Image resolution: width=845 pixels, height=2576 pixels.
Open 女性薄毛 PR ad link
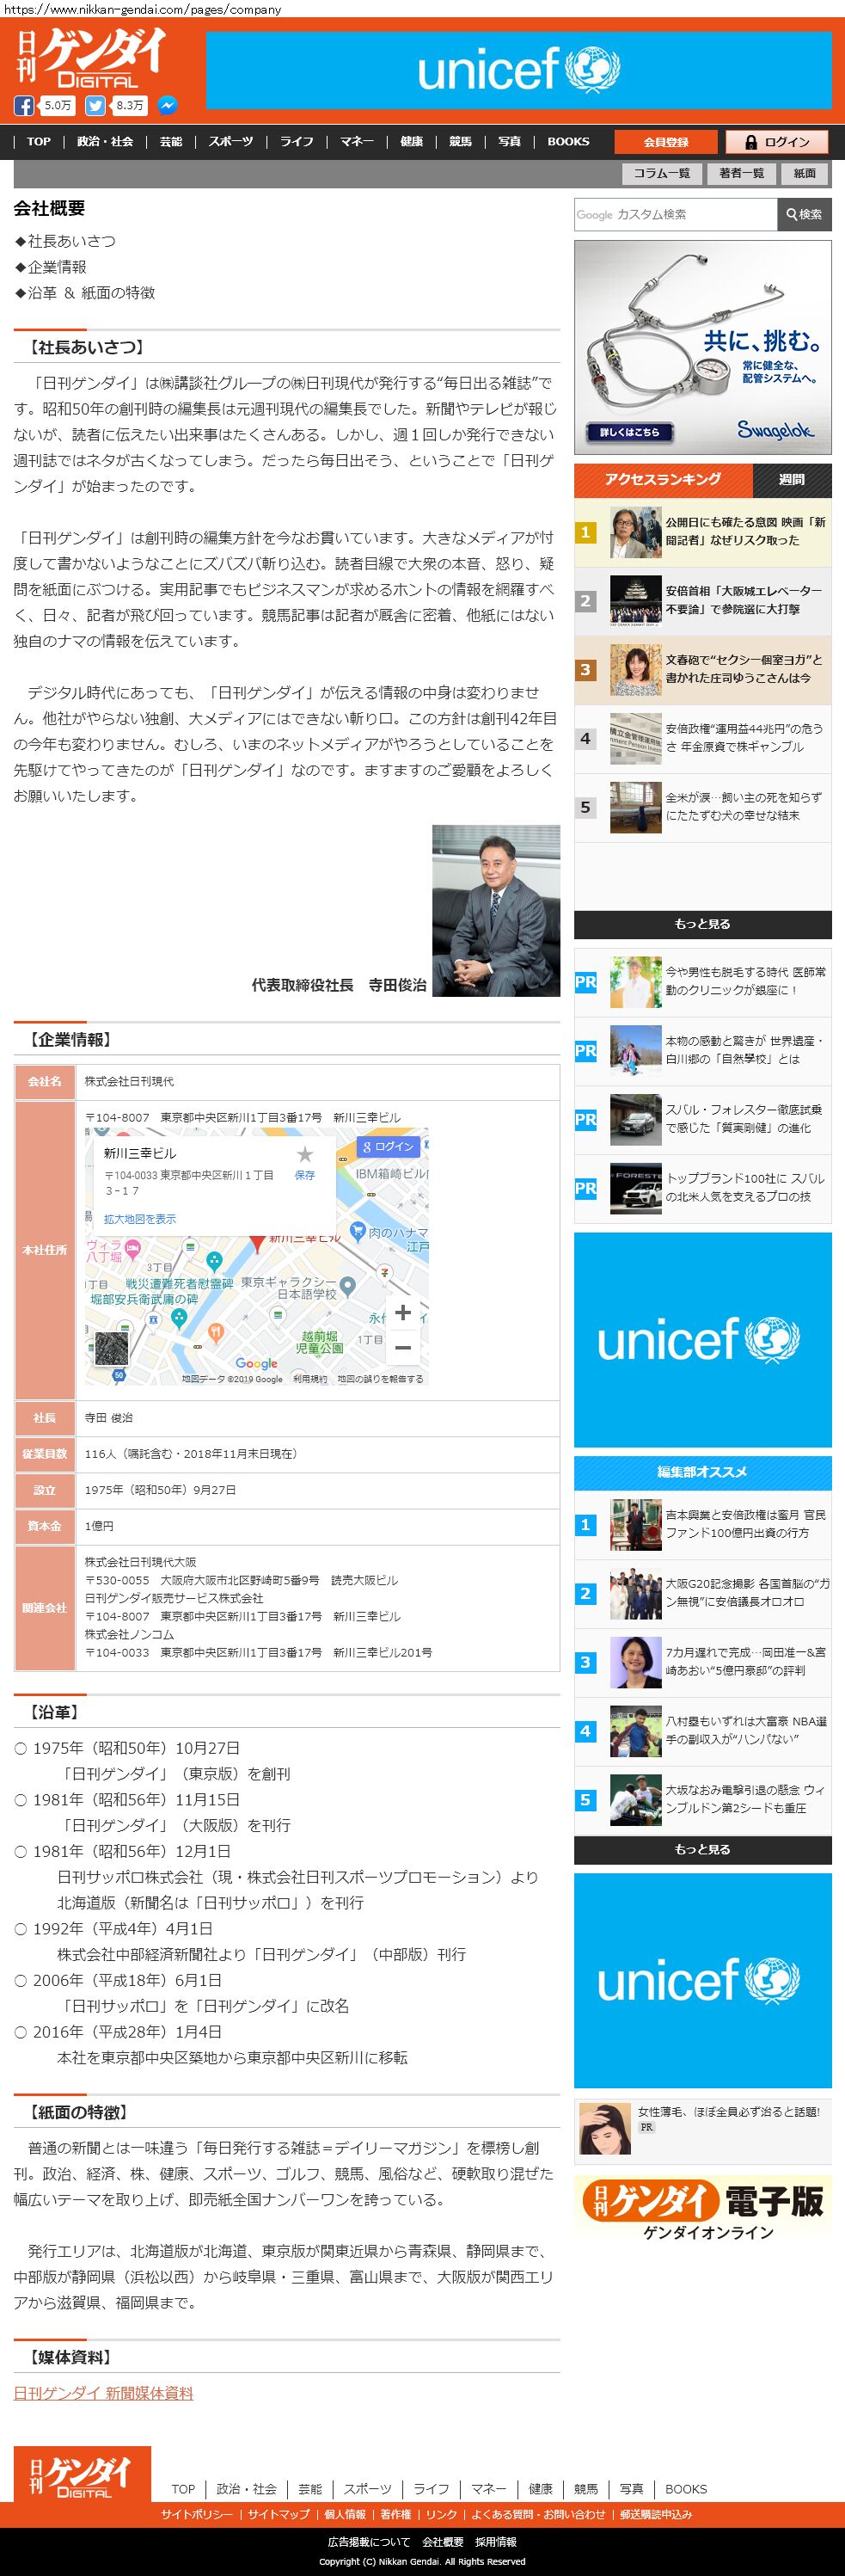point(728,2111)
